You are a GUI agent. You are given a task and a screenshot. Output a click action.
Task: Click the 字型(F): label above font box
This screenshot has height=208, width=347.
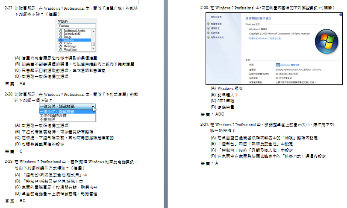click(63, 22)
